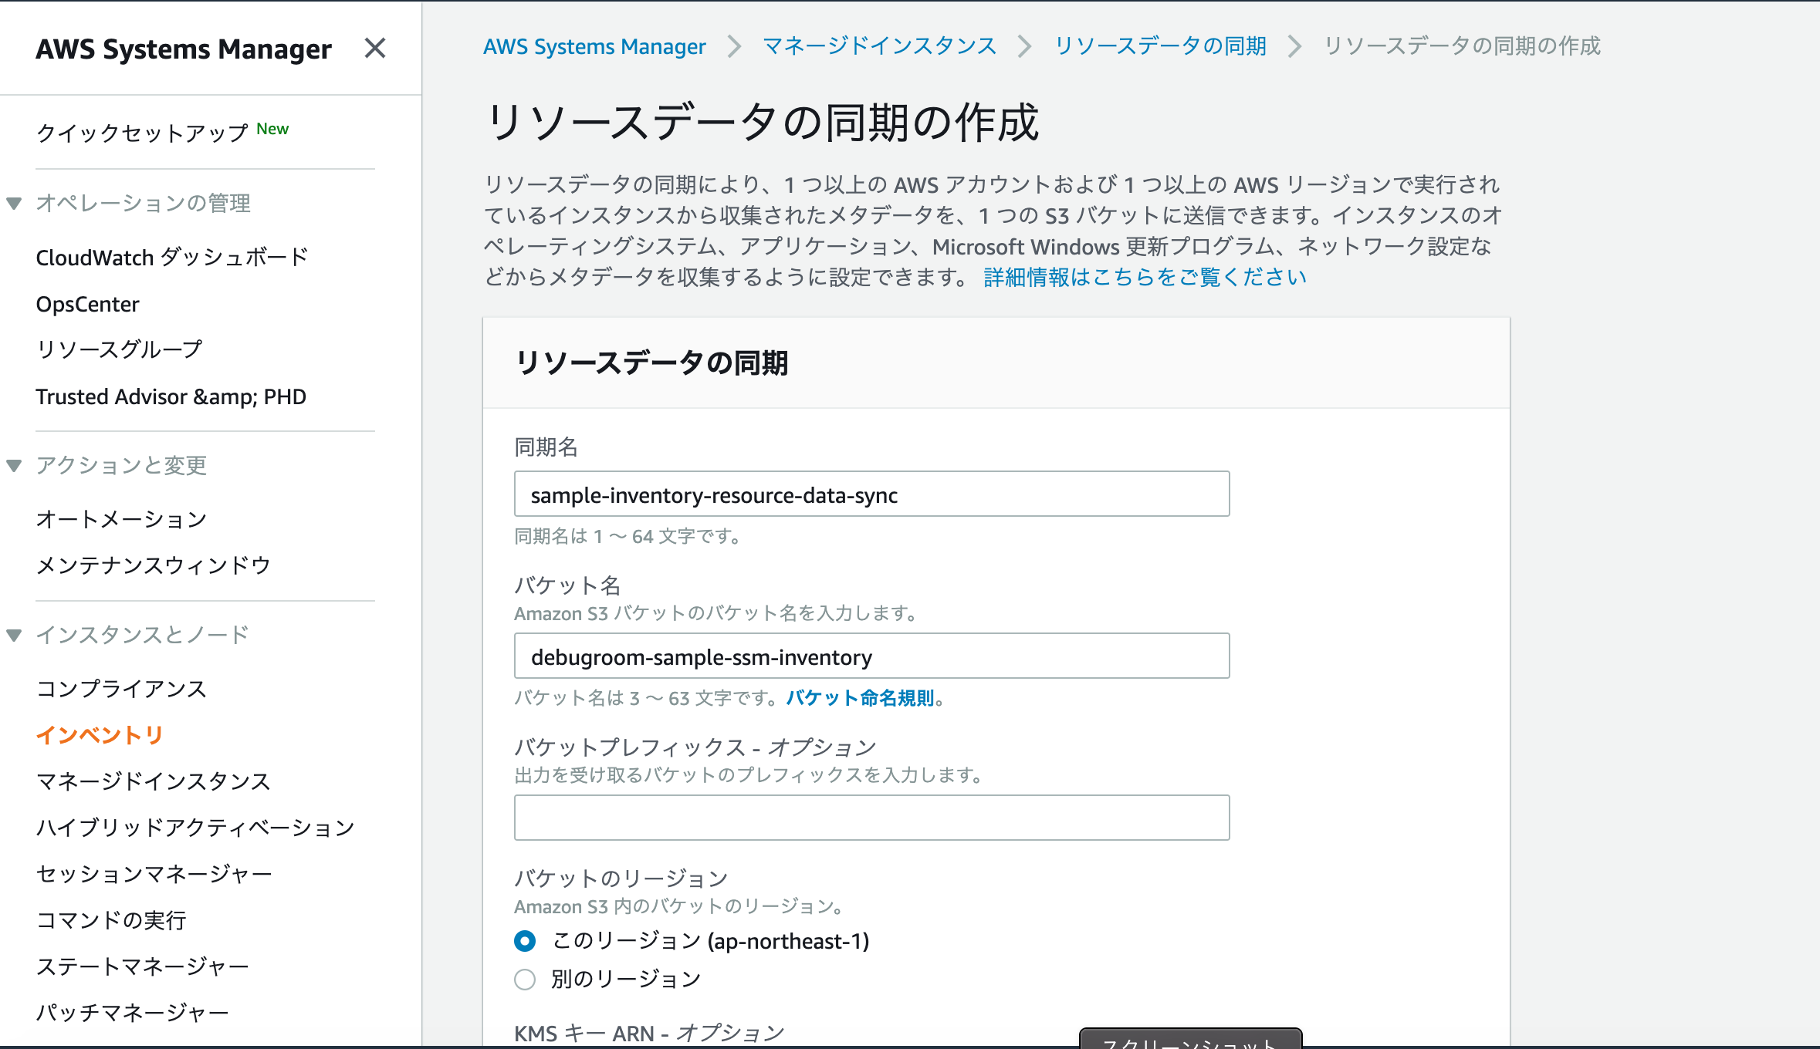This screenshot has height=1049, width=1820.
Task: Open クイックセットアップ in the sidebar
Action: 142,133
